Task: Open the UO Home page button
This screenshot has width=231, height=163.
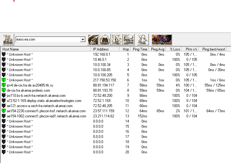Action: click(x=162, y=39)
